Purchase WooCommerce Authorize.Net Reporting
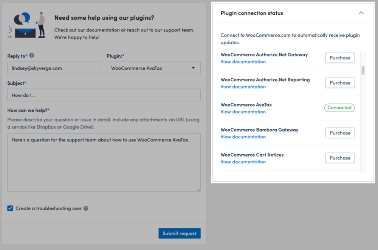This screenshot has width=378, height=250. tap(340, 83)
